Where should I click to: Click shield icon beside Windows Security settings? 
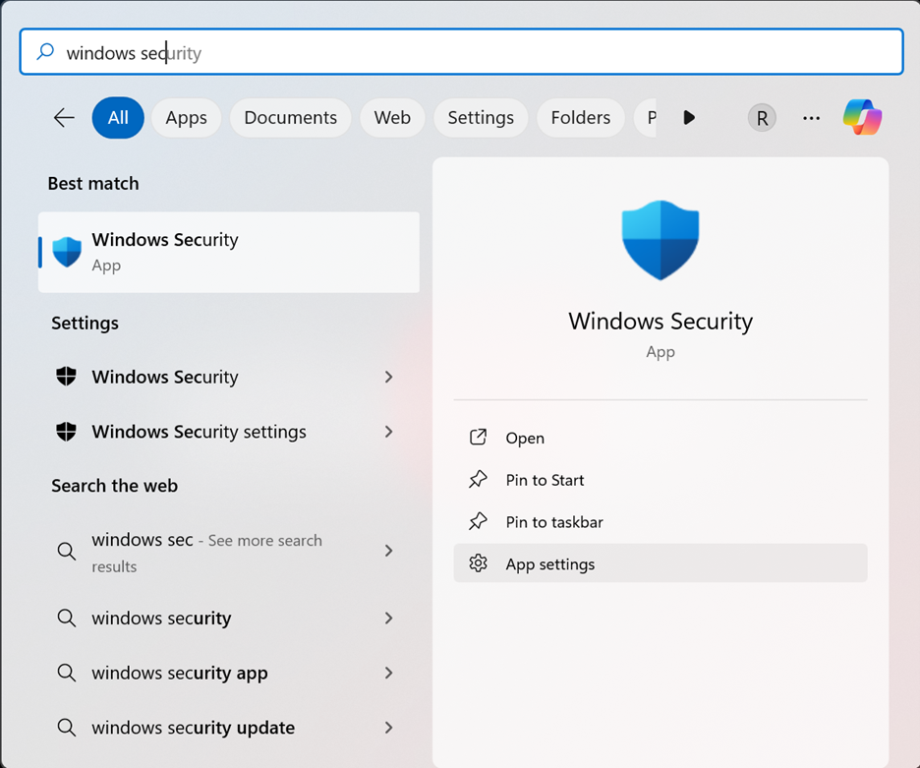(x=66, y=432)
